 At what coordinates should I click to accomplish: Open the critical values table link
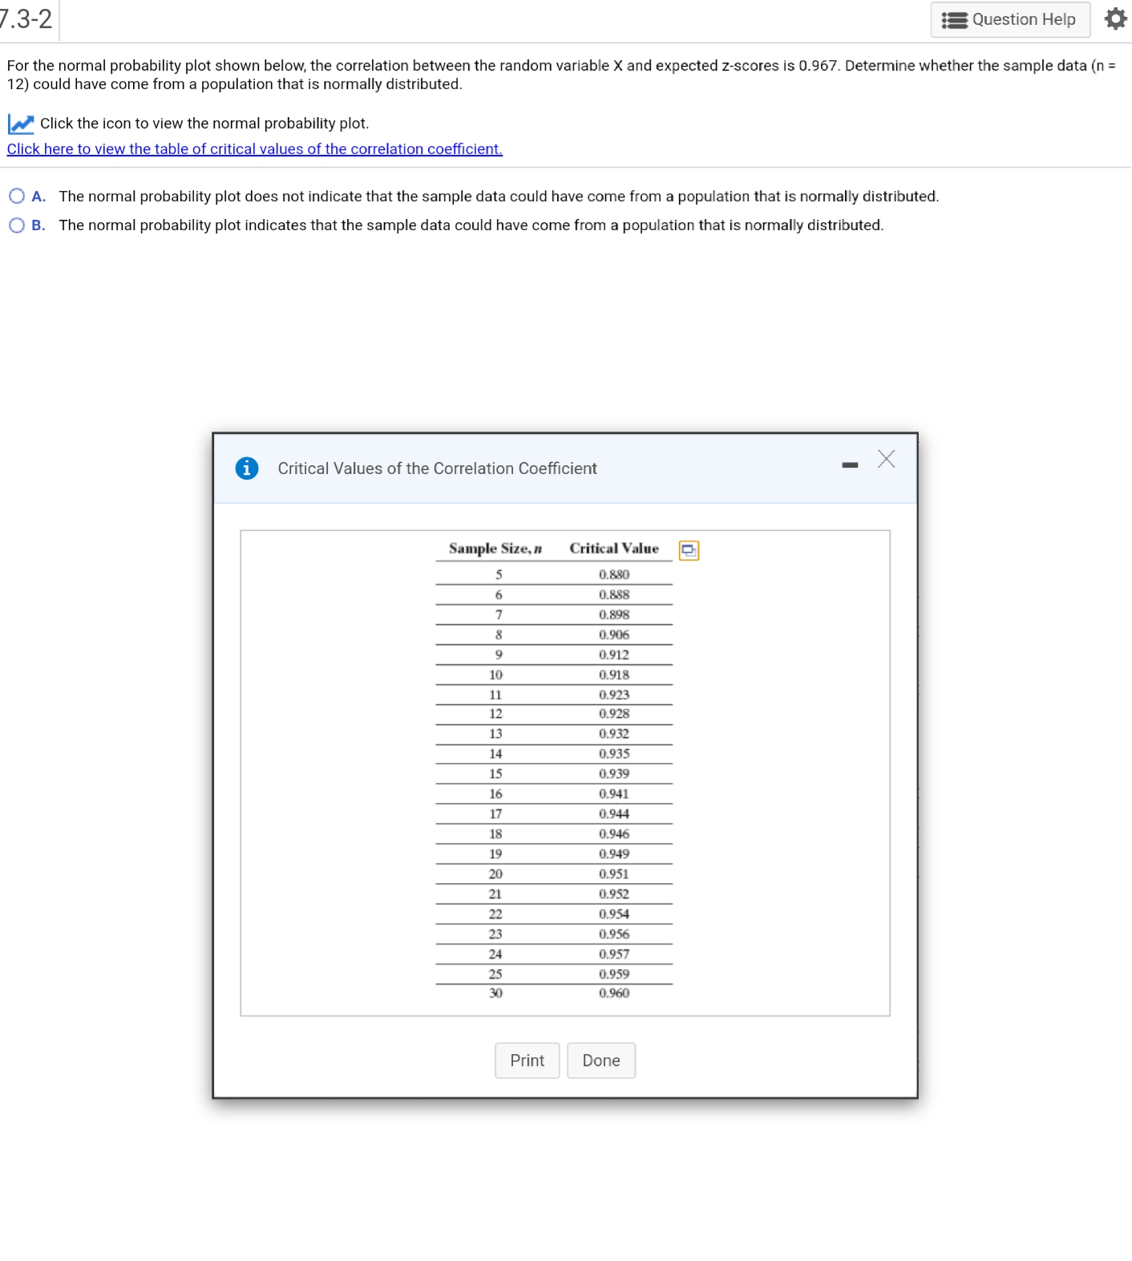pyautogui.click(x=255, y=149)
